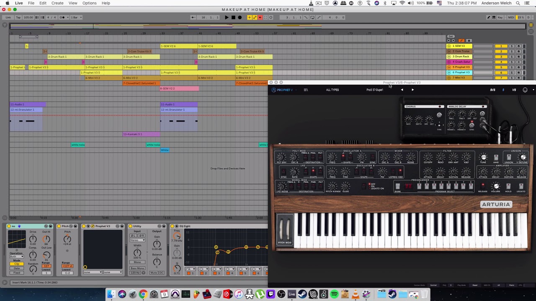Toggle track 2 activator button
The width and height of the screenshot is (536, 301).
(x=501, y=51)
